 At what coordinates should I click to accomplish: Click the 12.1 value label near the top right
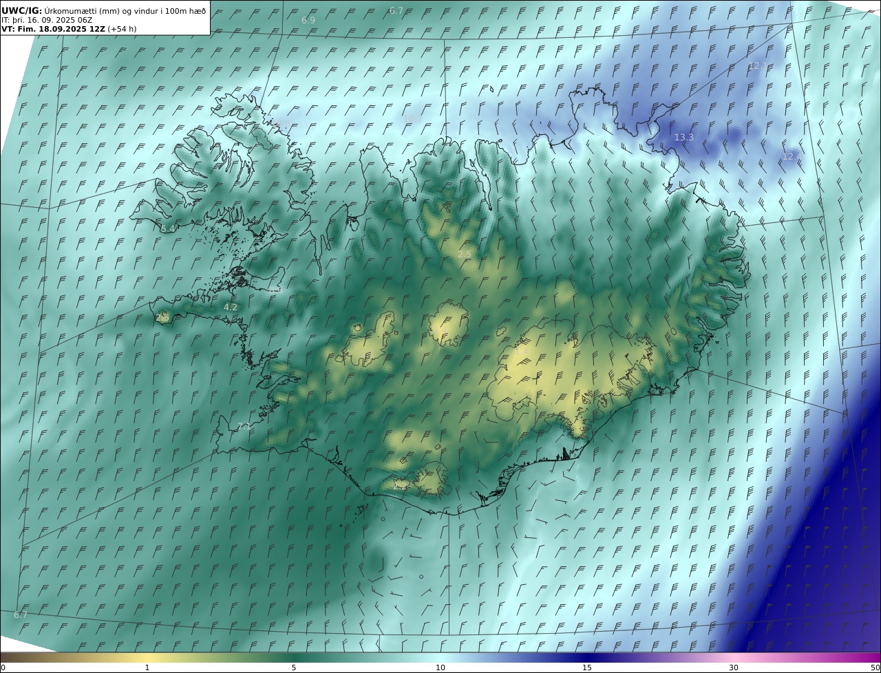758,66
